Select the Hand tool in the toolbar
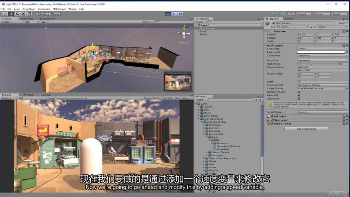Image resolution: width=350 pixels, height=197 pixels. pos(5,14)
